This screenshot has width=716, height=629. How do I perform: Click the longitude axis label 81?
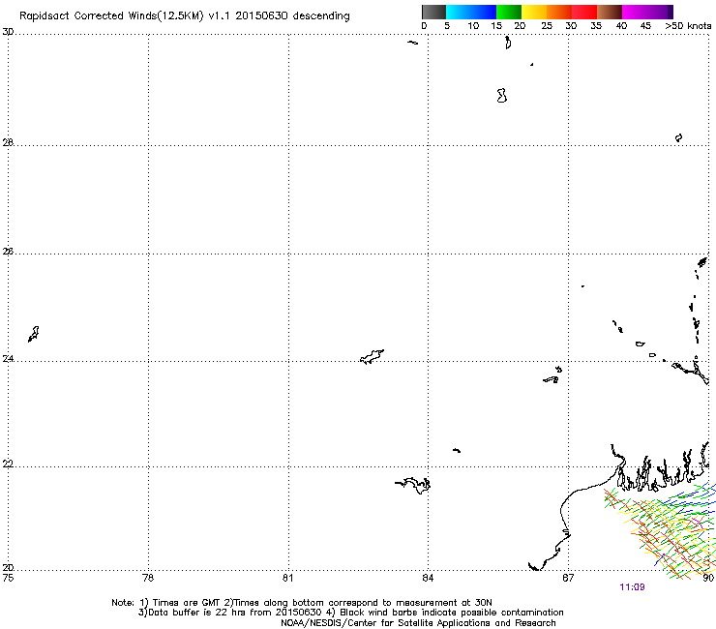click(287, 578)
